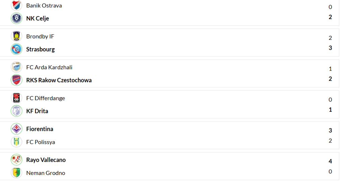Screen dimensions: 343x181
Task: Click the RKS Rakow Czestochowa crest
Action: 16,80
